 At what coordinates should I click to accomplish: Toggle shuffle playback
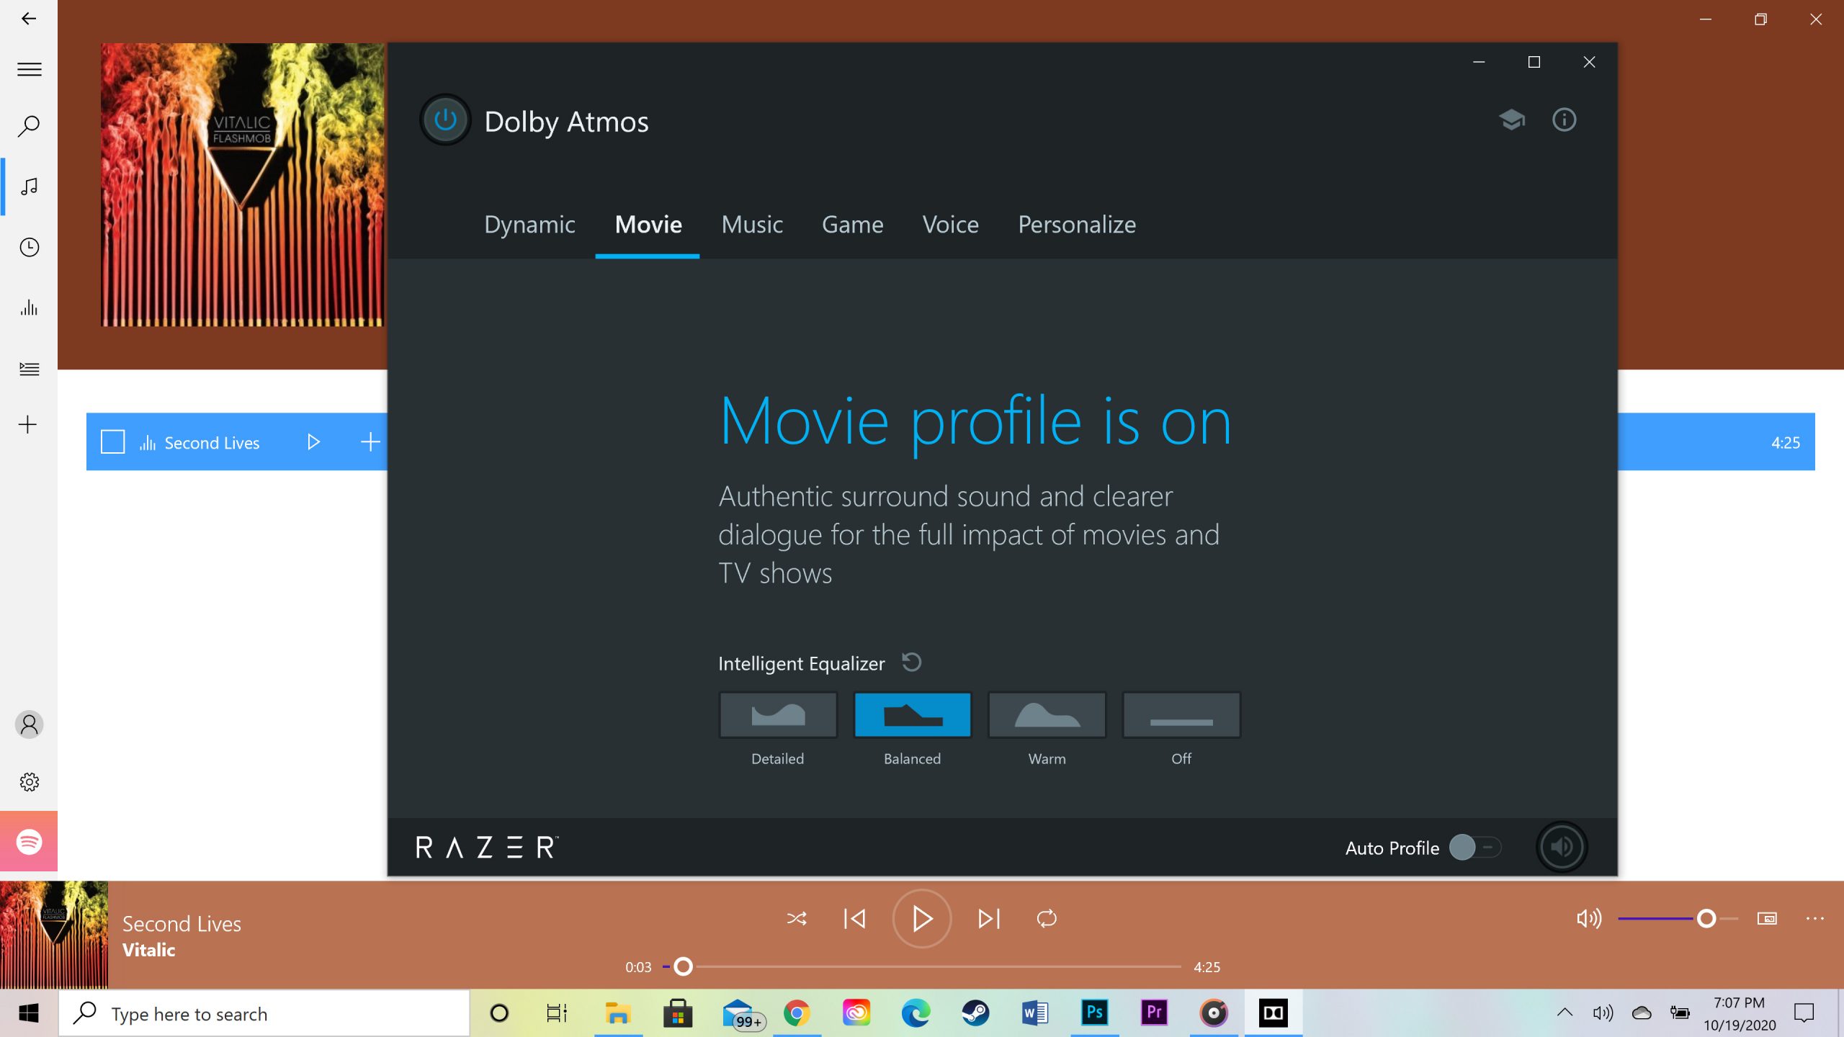click(x=797, y=918)
